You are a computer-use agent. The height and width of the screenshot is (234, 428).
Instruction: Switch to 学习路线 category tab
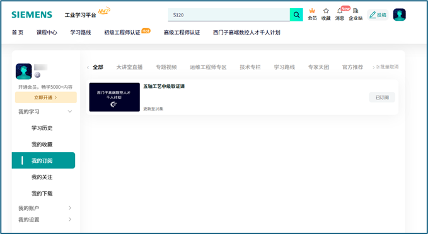[284, 67]
